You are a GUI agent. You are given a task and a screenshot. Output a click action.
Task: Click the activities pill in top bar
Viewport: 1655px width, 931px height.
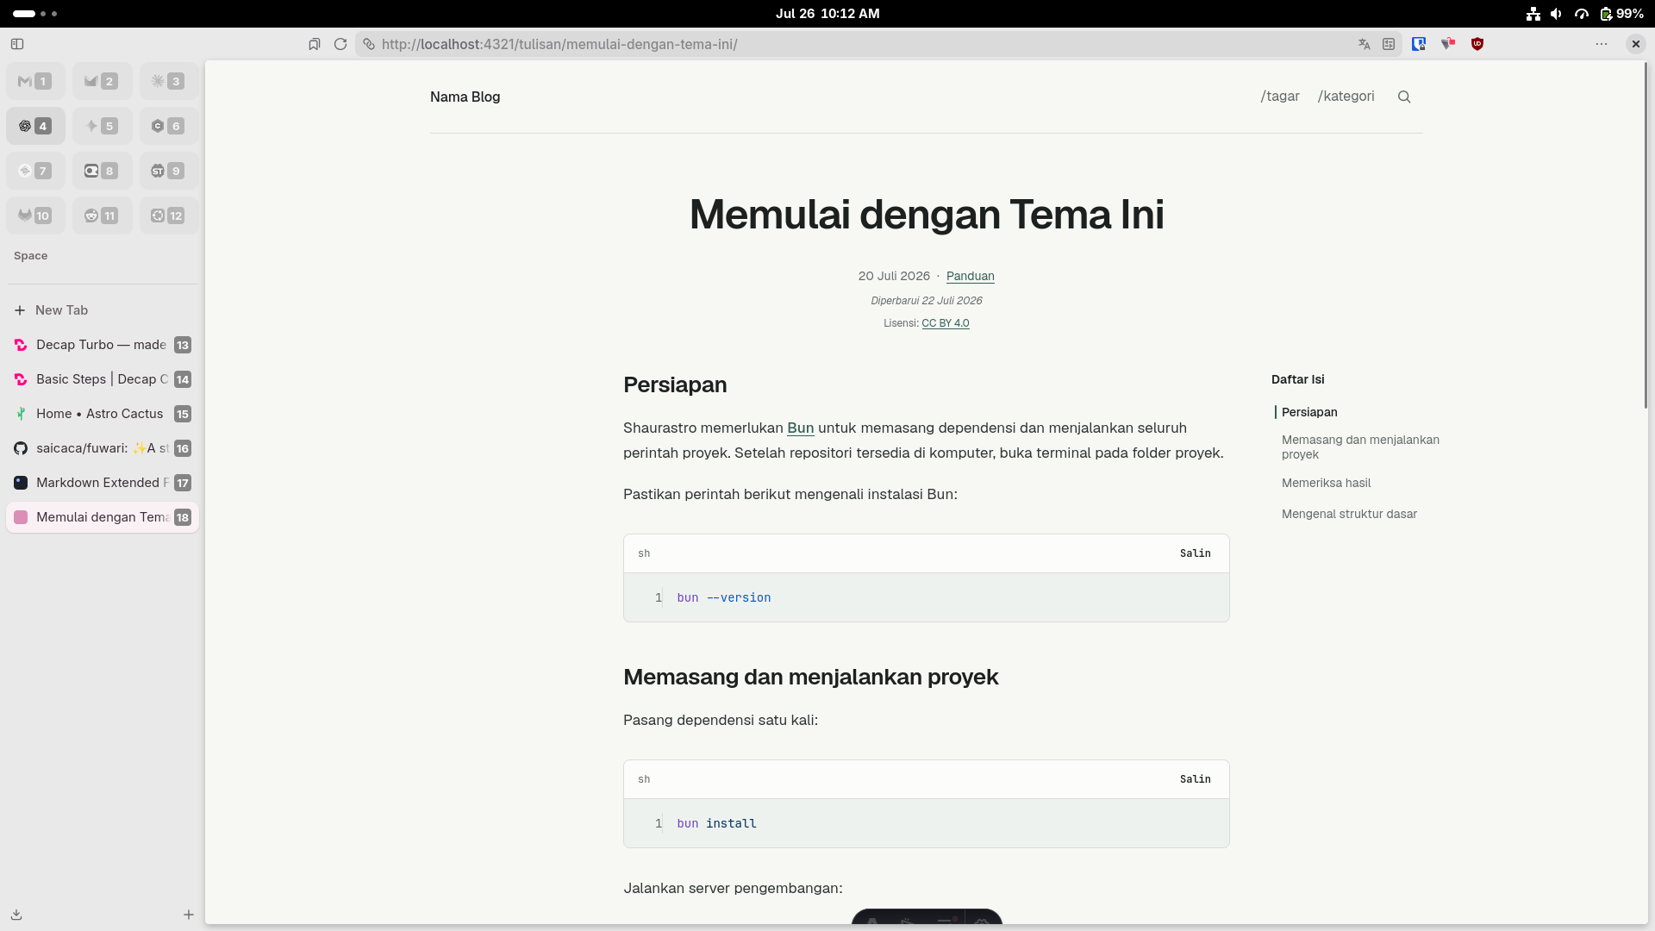coord(34,14)
